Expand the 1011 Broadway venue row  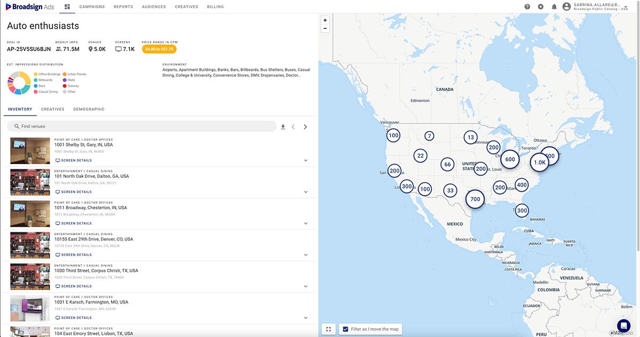coord(306,223)
